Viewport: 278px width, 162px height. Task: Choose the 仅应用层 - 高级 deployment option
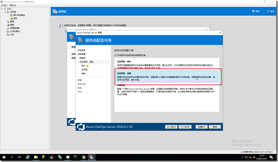(x=166, y=77)
